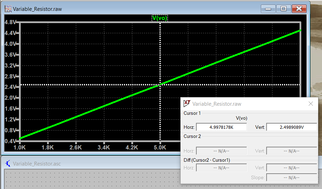Image resolution: width=322 pixels, height=189 pixels.
Task: Click the Diff Vert field
Action: pos(291,168)
